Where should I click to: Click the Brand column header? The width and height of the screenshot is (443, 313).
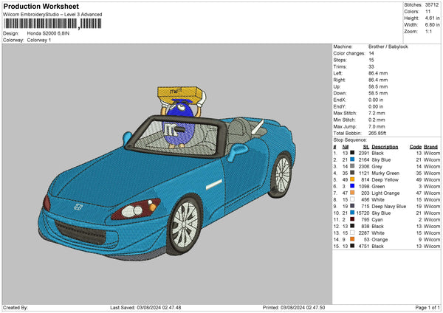(x=430, y=147)
